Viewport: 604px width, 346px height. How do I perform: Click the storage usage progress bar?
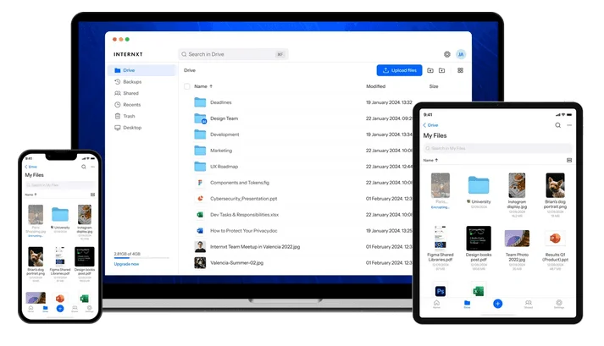coord(141,258)
